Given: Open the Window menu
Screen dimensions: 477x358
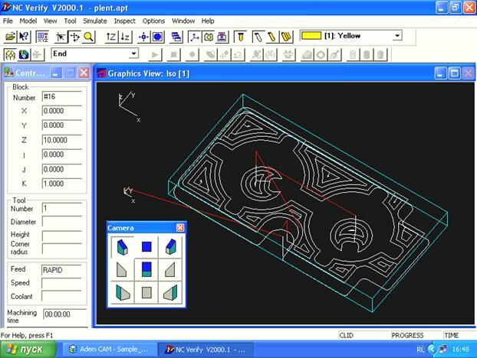Looking at the screenshot, I should [x=183, y=21].
